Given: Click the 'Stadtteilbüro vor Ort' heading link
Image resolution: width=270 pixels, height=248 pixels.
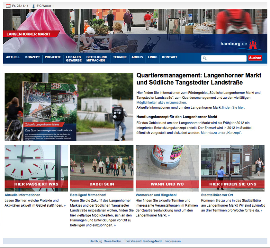Looking at the screenshot, I should [x=217, y=195].
